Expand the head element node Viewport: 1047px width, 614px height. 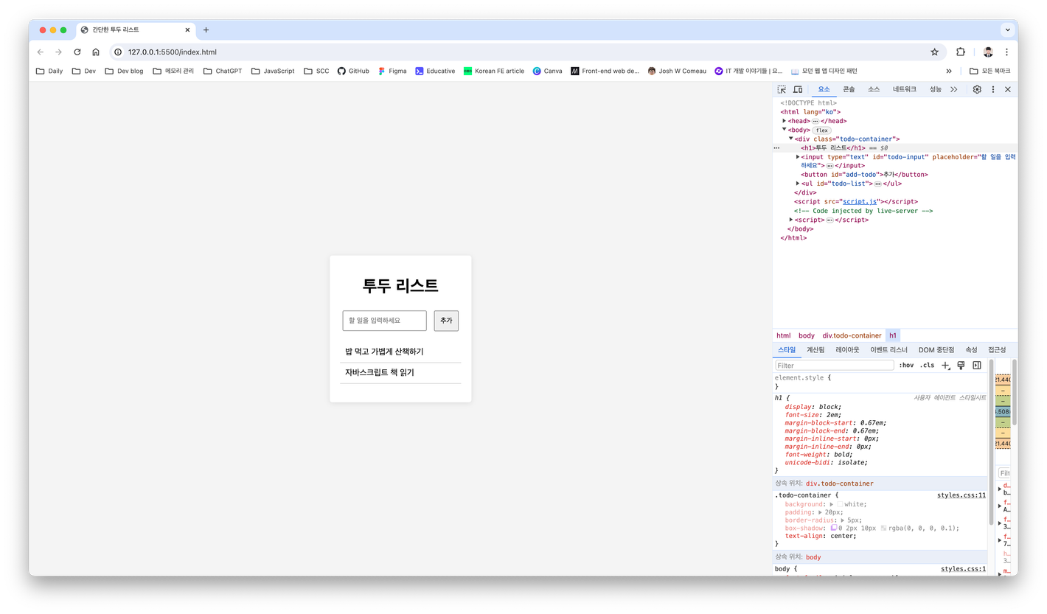(785, 121)
